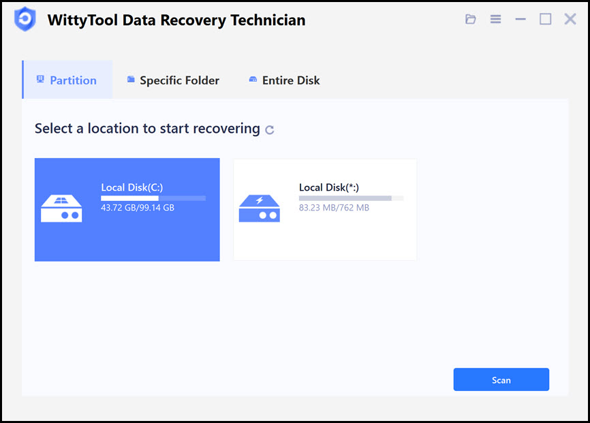
Task: Switch to the Partition tab
Action: [x=67, y=80]
